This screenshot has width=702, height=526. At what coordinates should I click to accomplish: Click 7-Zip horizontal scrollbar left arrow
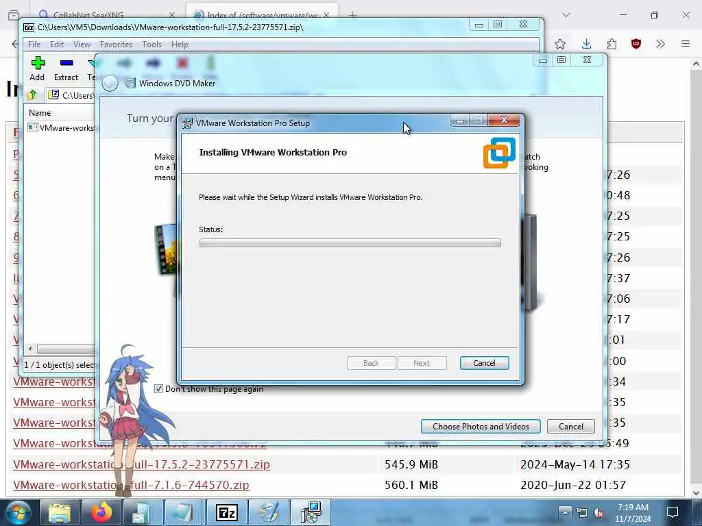click(30, 349)
